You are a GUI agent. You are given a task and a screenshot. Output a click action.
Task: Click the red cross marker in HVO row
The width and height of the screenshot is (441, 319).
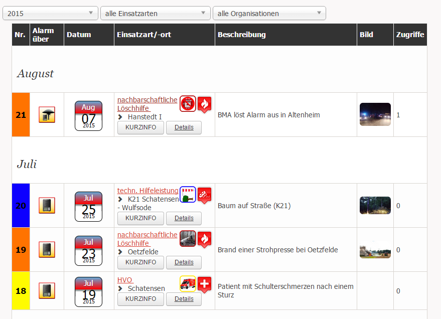pyautogui.click(x=204, y=284)
